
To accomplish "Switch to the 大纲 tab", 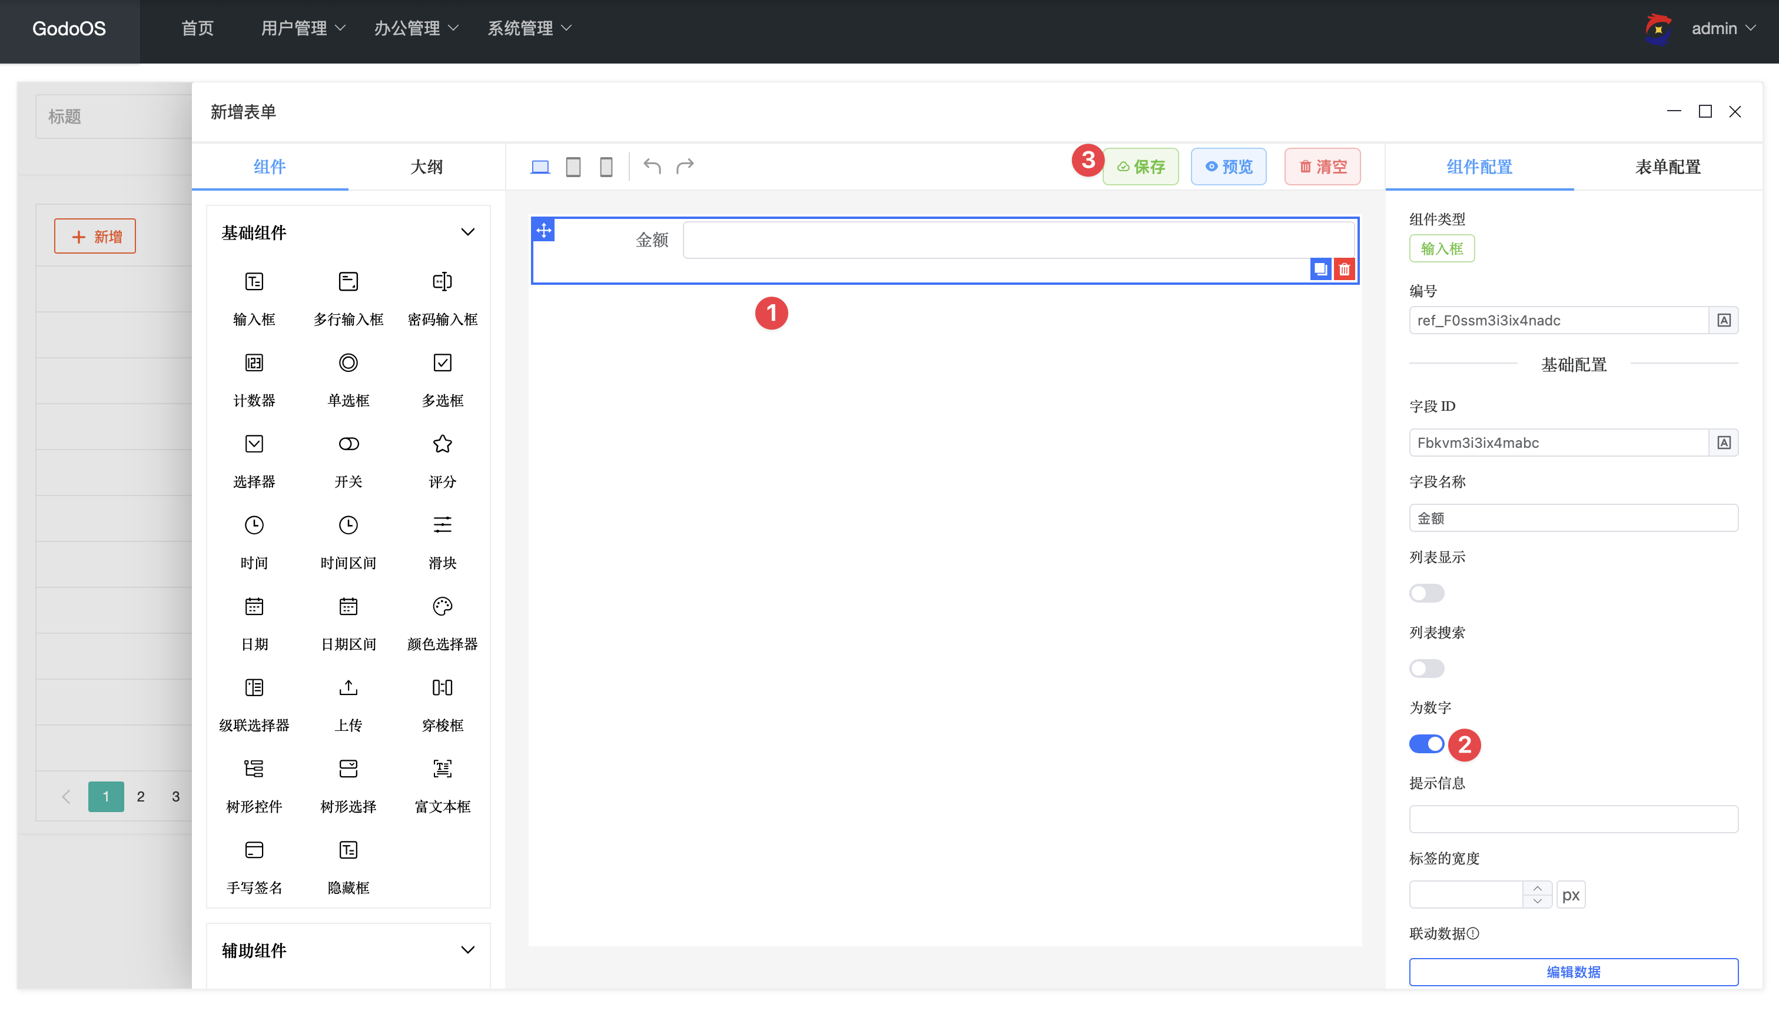I will point(426,167).
